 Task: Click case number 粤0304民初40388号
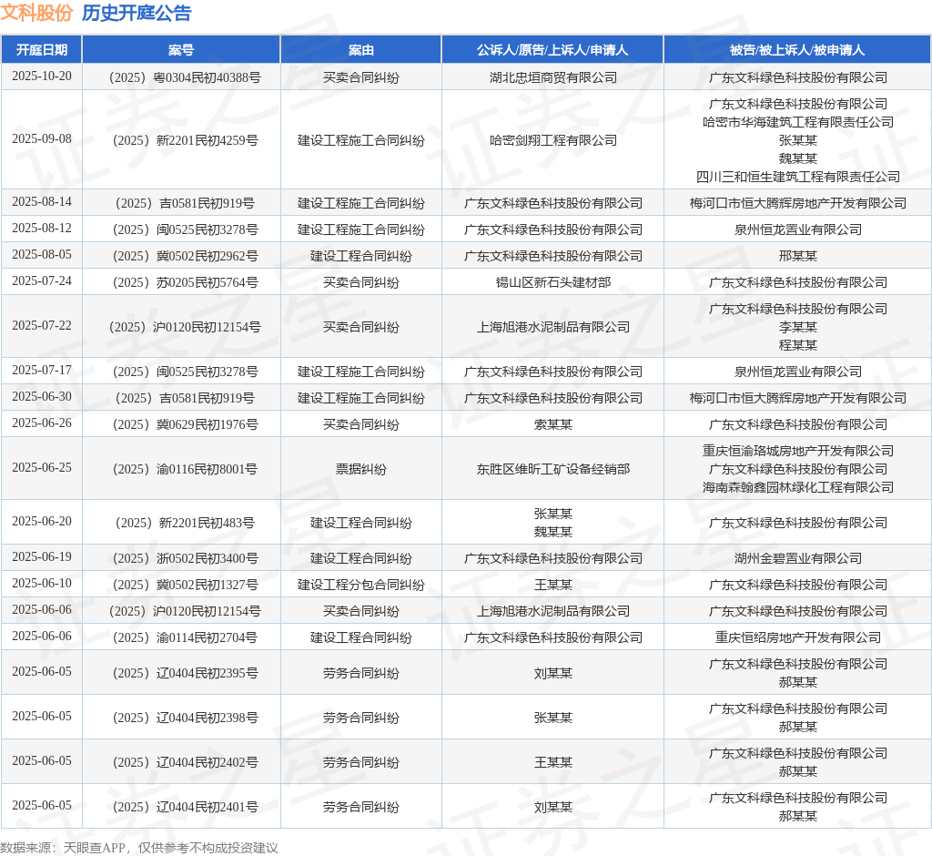[x=185, y=77]
